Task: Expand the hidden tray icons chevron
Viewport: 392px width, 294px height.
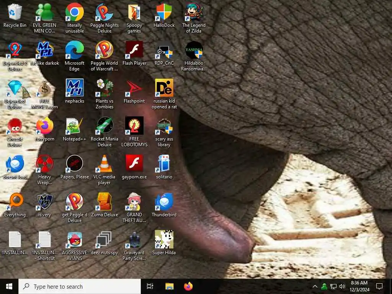Action: coord(315,286)
